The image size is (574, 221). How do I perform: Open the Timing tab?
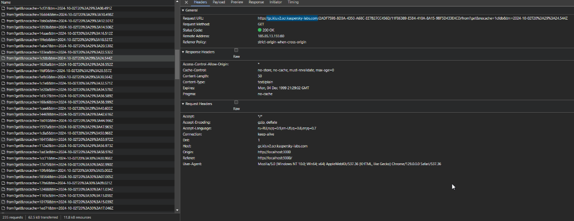coord(293,2)
